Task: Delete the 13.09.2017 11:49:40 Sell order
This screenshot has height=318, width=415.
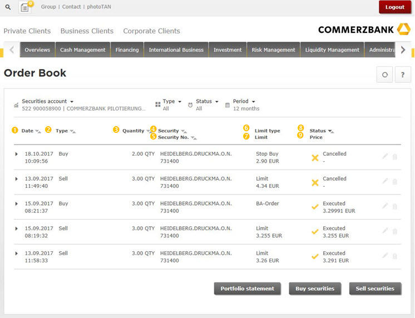Action: coord(394,182)
